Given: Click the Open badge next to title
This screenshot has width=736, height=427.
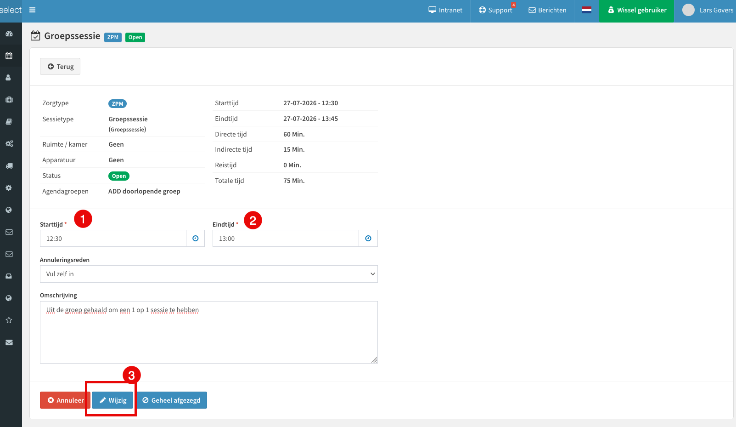Looking at the screenshot, I should click(135, 37).
